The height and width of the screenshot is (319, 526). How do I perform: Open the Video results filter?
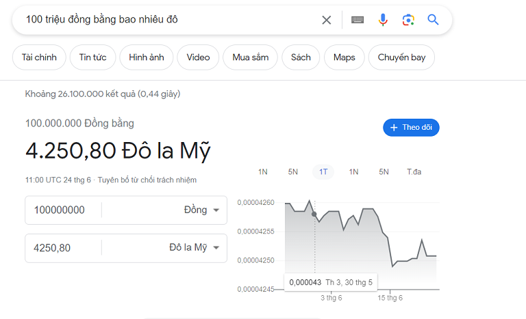coord(198,57)
